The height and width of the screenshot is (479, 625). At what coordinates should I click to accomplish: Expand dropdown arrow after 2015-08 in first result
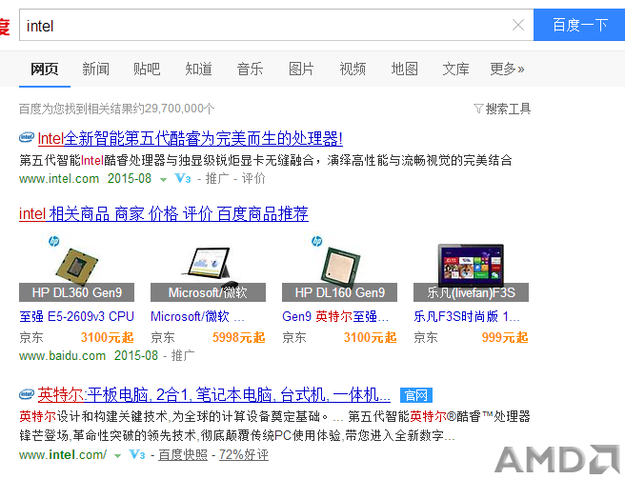click(163, 180)
